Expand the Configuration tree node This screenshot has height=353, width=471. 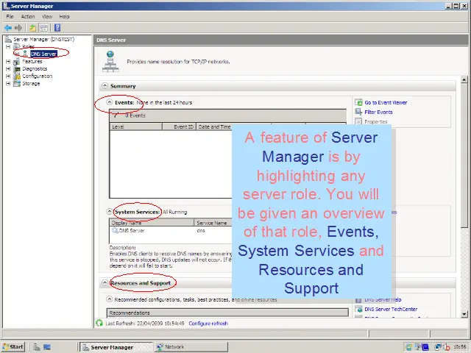pos(8,76)
